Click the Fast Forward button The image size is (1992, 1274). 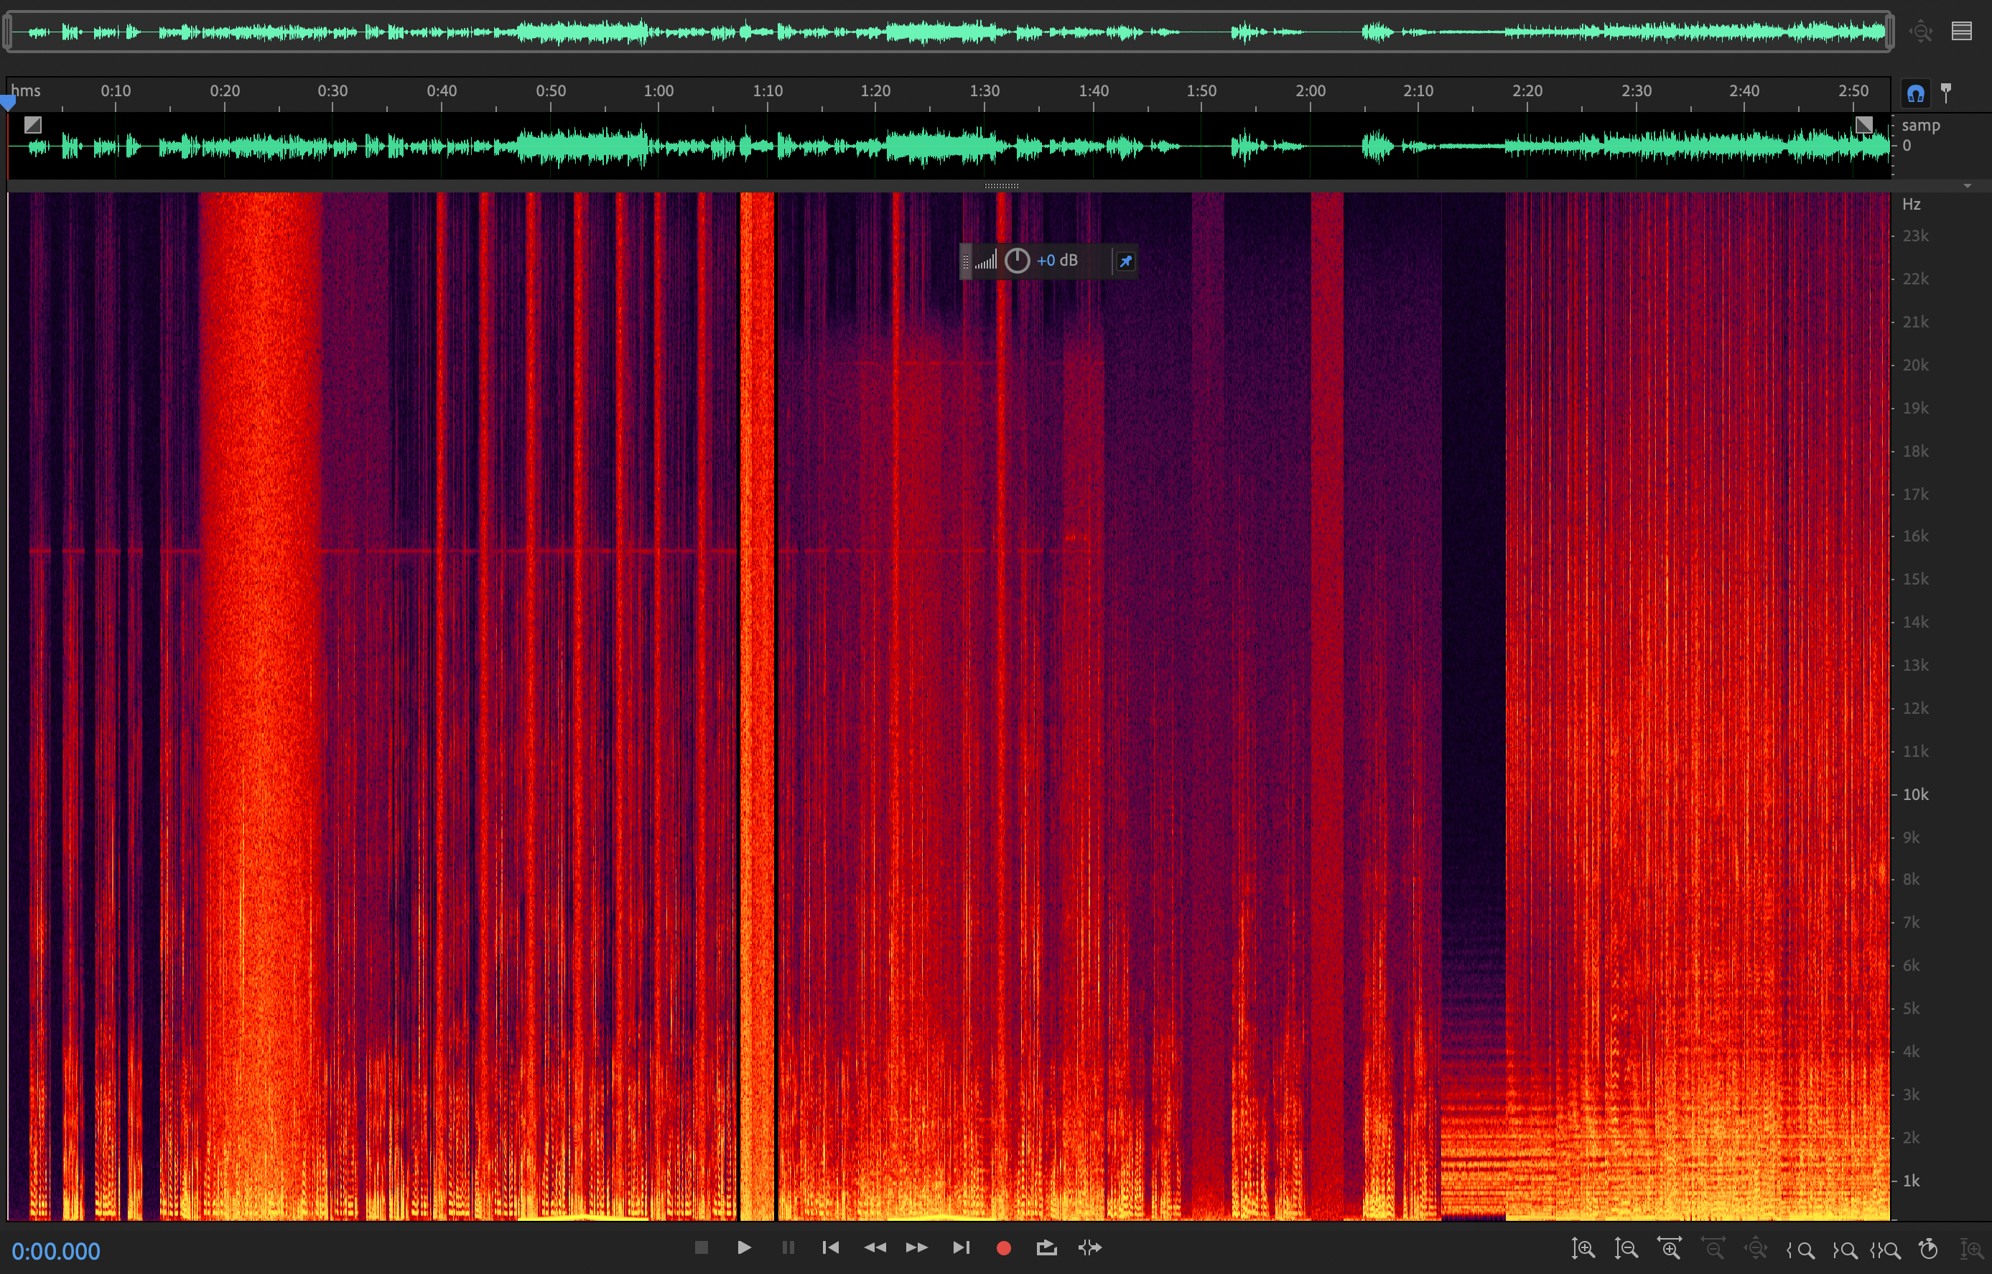pyautogui.click(x=916, y=1247)
